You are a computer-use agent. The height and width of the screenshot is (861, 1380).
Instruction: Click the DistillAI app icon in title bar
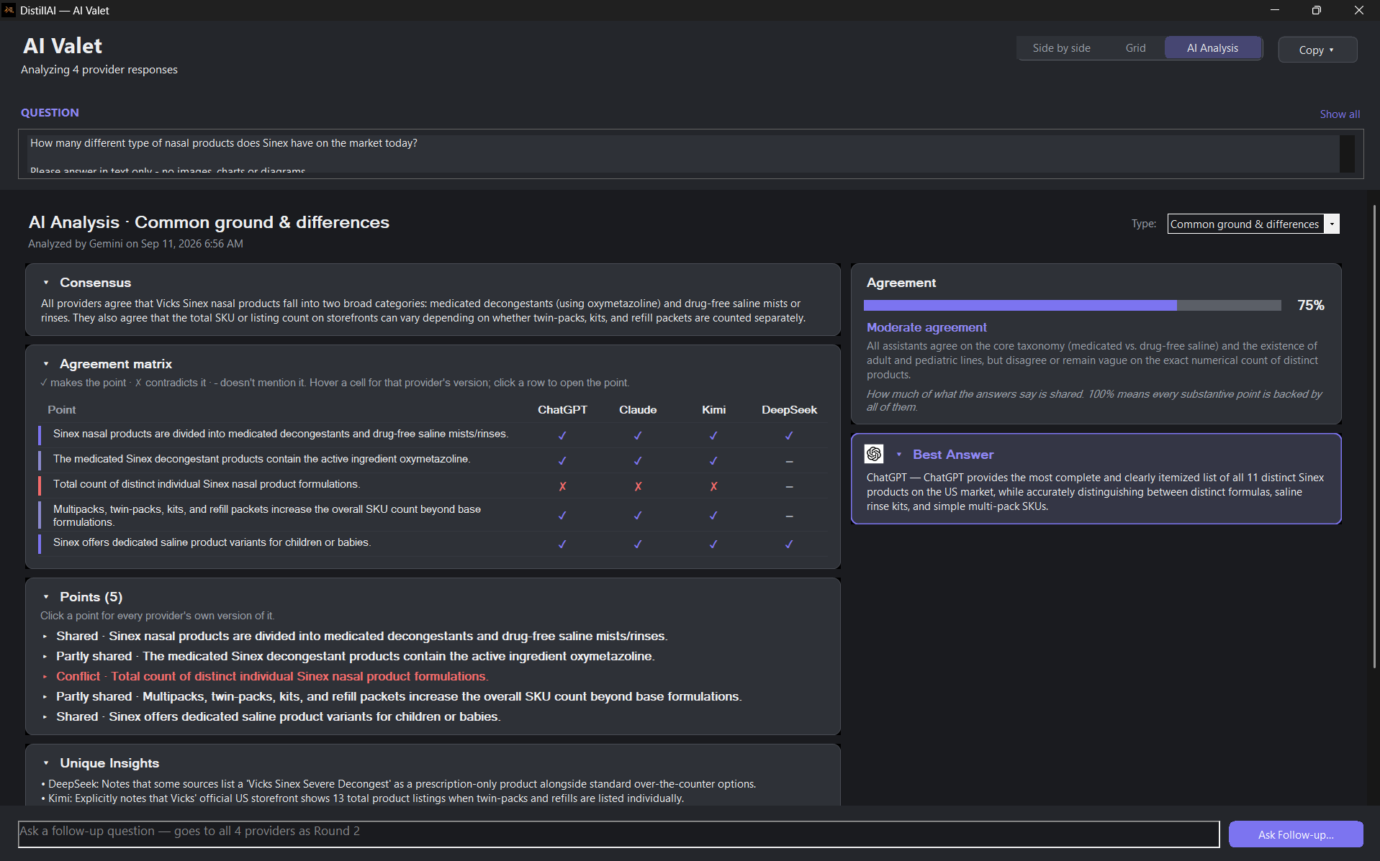click(9, 10)
